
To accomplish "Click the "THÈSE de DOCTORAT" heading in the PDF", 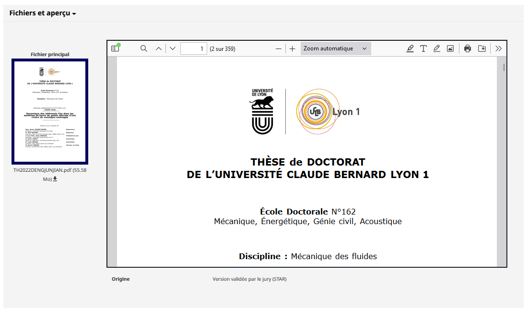I will [x=308, y=162].
